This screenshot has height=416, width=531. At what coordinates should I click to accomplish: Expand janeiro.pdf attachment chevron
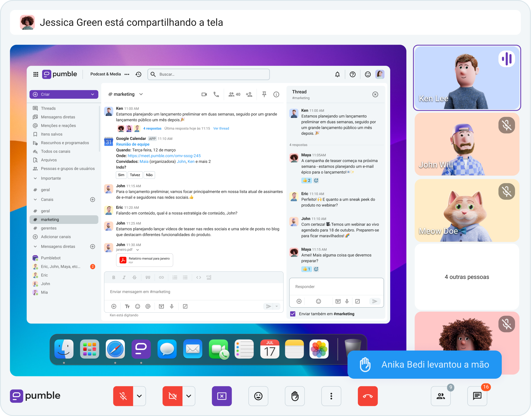[138, 250]
